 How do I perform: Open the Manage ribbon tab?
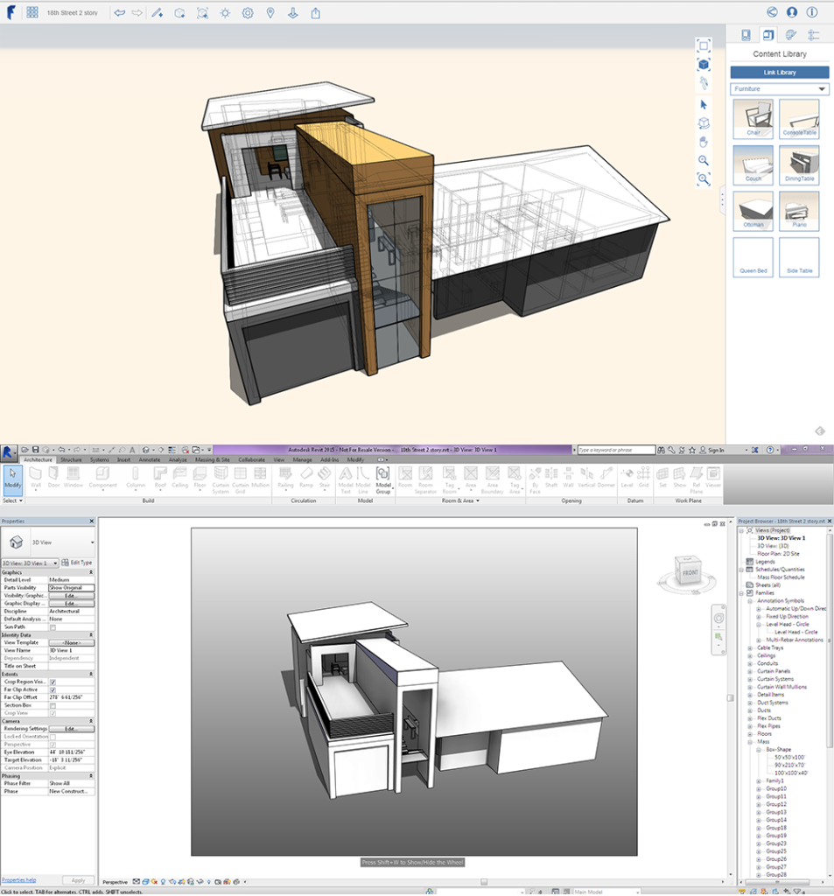303,459
